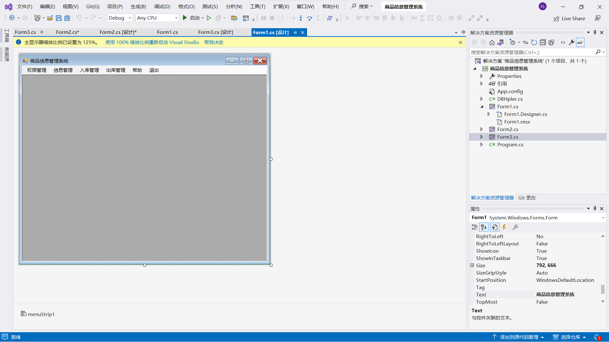Click the Solution Explorer search icon
This screenshot has height=342, width=609.
click(x=599, y=52)
